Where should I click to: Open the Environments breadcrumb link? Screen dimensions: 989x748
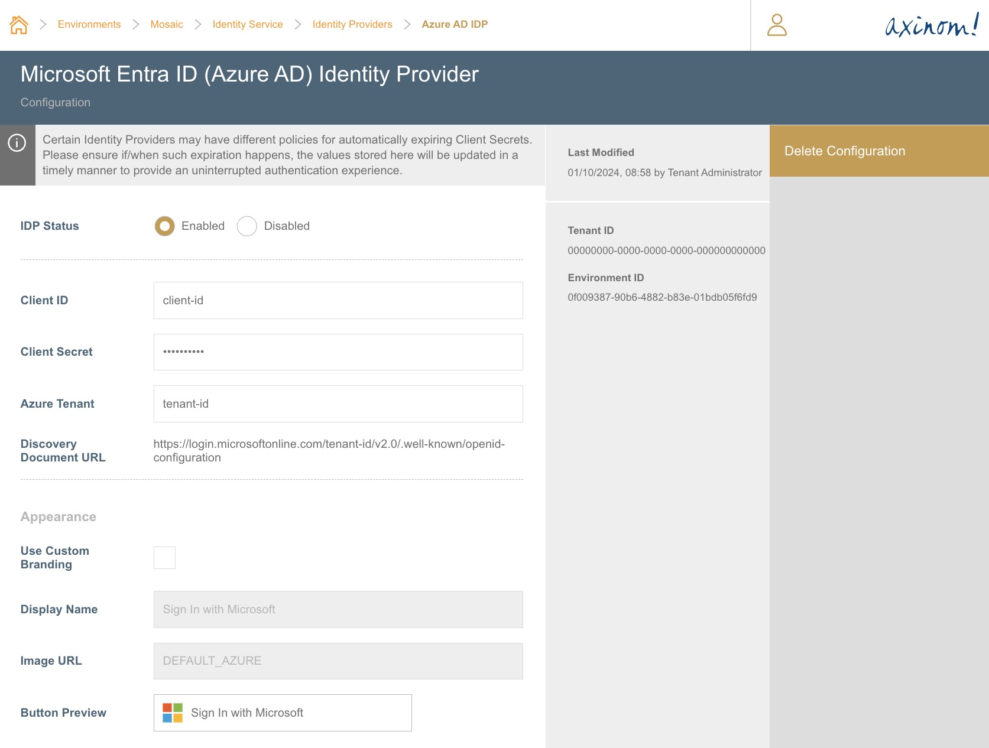point(89,24)
